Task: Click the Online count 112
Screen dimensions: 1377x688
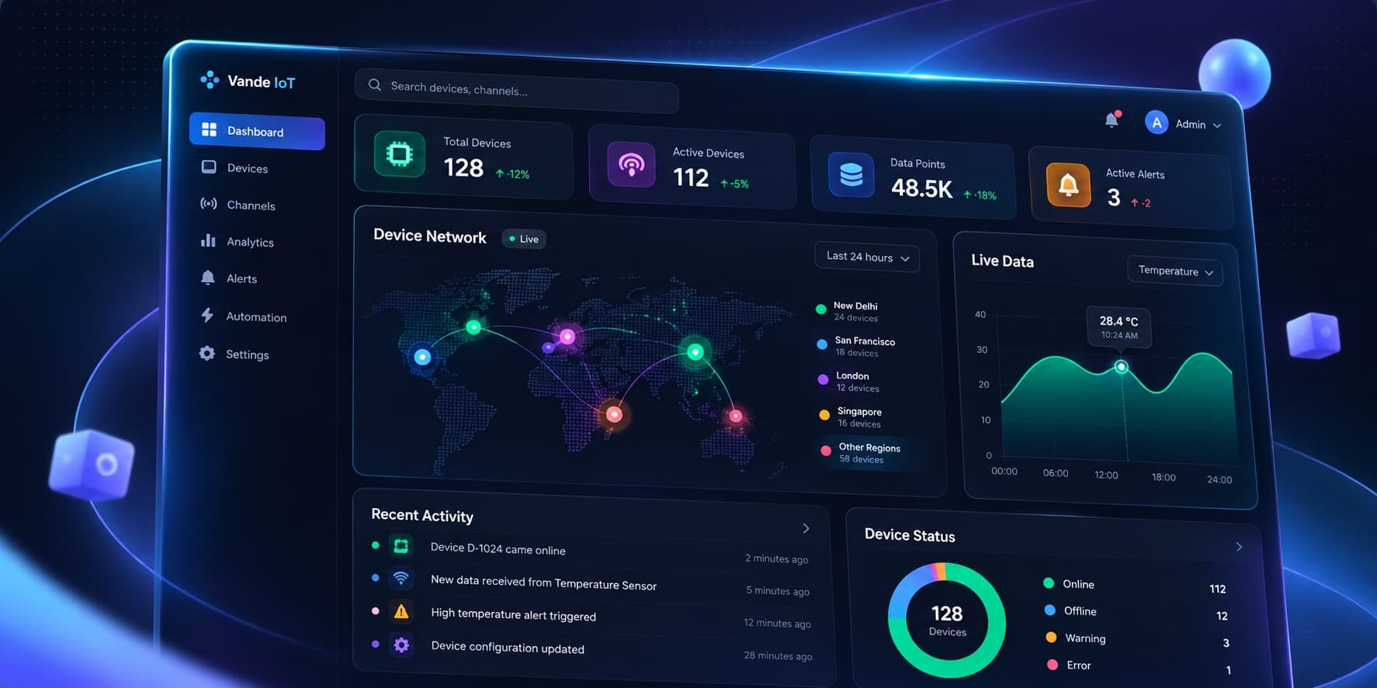Action: (1218, 589)
